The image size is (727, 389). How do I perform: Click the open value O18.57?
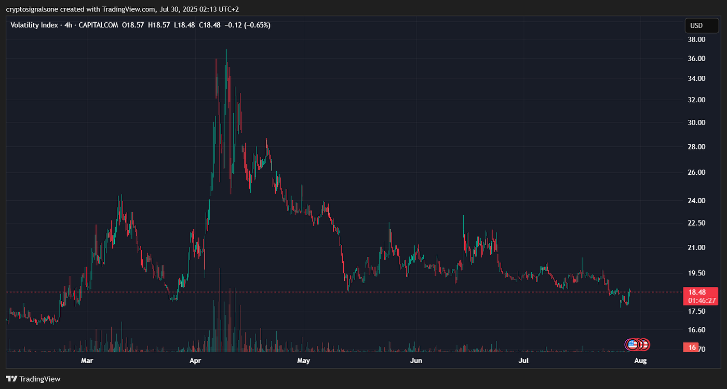click(132, 25)
